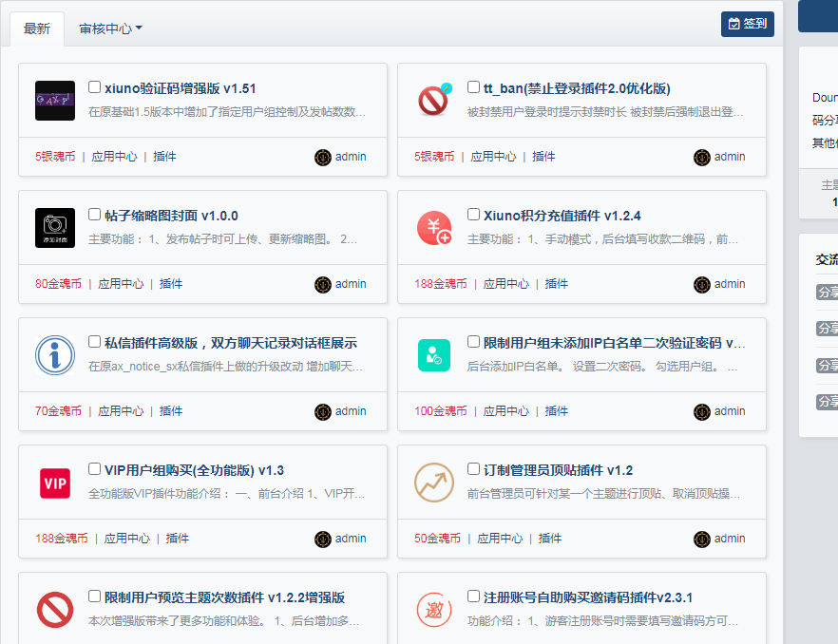838x644 pixels.
Task: Click the admin avatar on VIP用户组购买 card
Action: (x=323, y=539)
